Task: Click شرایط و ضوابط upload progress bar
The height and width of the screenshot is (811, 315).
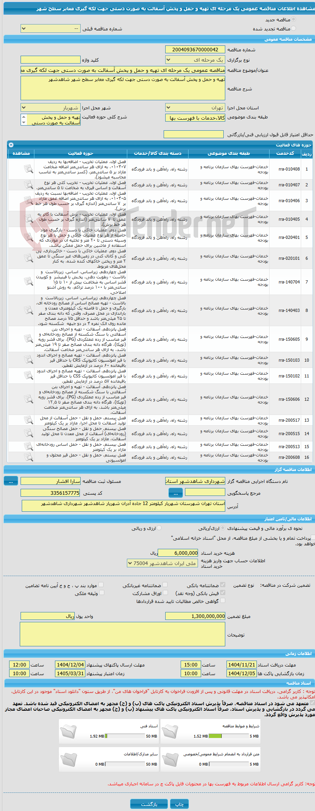Action: point(228,736)
